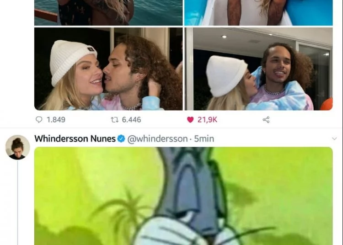This screenshot has width=343, height=245.
Task: Unlike the tweet using the red heart
Action: pyautogui.click(x=190, y=120)
